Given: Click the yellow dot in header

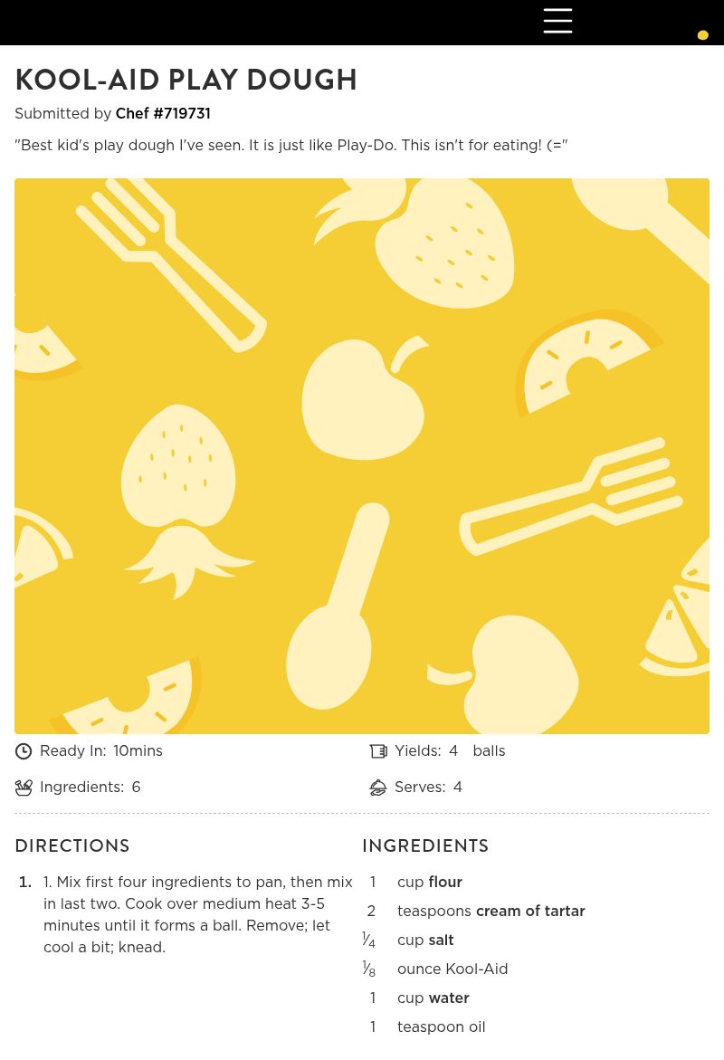Looking at the screenshot, I should point(702,35).
